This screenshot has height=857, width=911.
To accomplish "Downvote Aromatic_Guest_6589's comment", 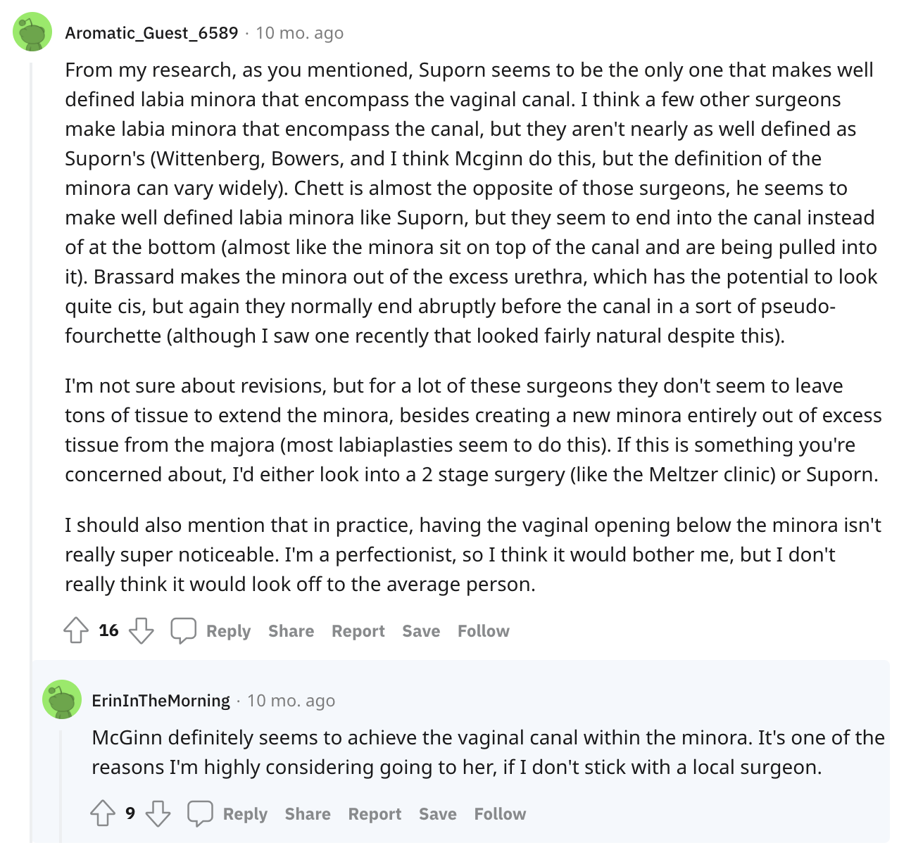I will click(x=142, y=630).
